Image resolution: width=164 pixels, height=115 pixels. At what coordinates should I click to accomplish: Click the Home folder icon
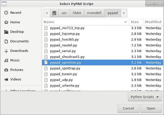[6, 22]
